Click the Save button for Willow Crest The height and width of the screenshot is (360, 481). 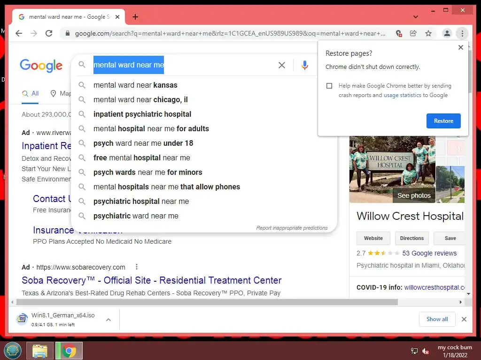(x=450, y=238)
